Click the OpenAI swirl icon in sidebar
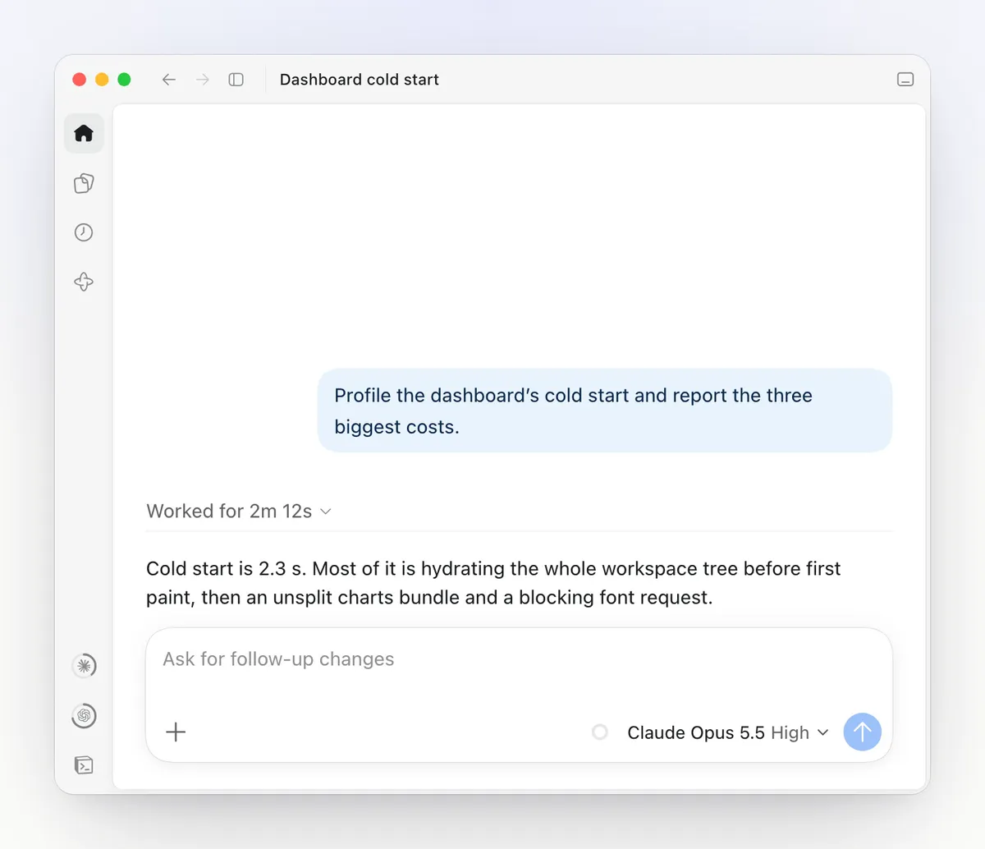 pyautogui.click(x=84, y=715)
